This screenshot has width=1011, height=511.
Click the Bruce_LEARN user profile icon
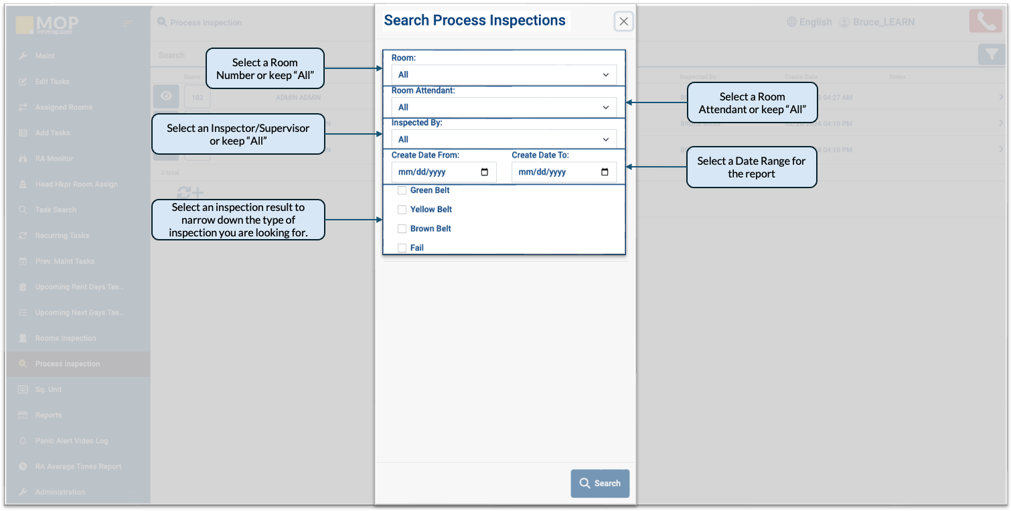844,22
